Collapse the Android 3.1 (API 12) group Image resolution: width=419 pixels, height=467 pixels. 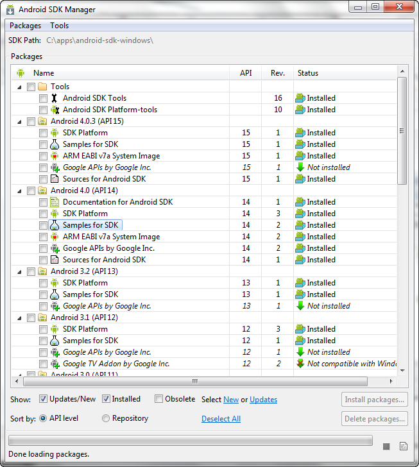(19, 318)
